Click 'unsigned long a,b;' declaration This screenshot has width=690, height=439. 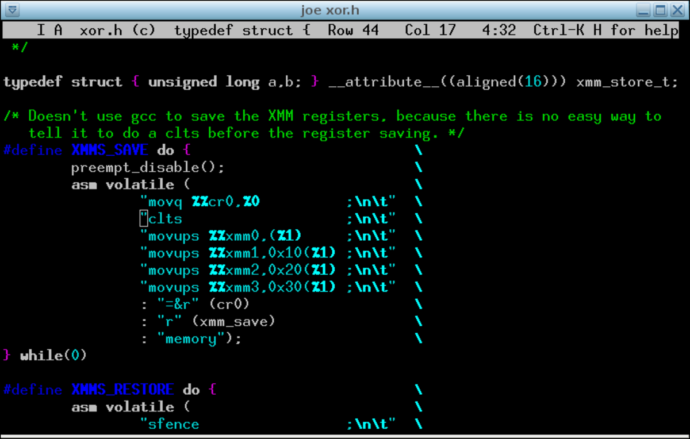(225, 82)
